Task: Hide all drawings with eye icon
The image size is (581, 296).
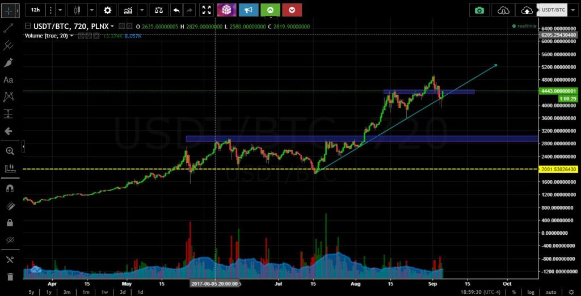Action: pos(9,240)
